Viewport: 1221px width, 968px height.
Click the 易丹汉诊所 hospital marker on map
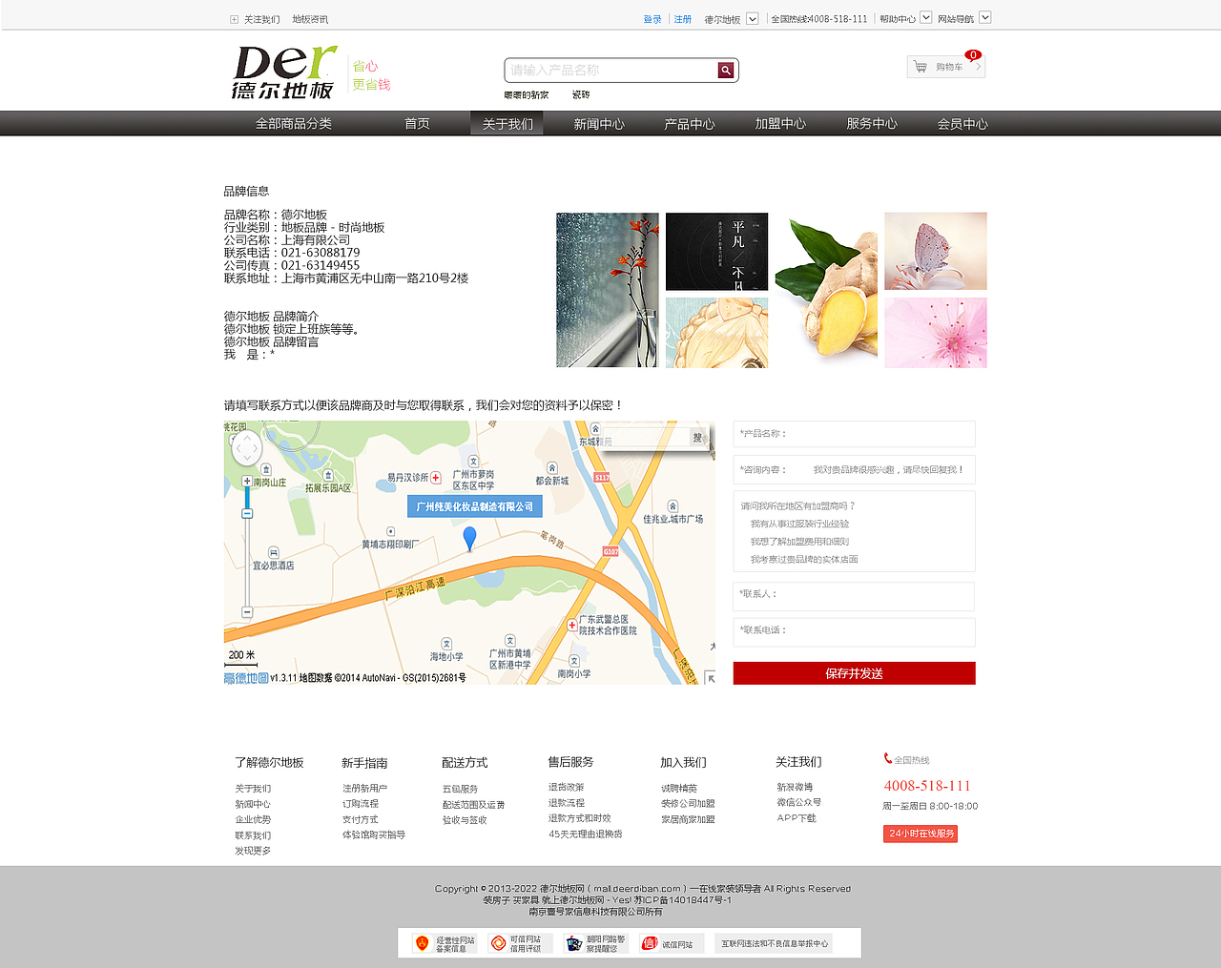pos(436,478)
